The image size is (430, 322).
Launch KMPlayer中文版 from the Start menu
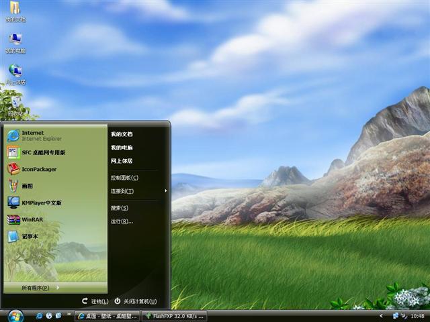tap(55, 203)
